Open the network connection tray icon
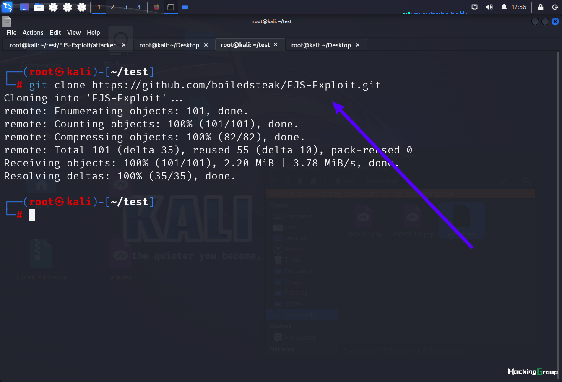 (475, 7)
